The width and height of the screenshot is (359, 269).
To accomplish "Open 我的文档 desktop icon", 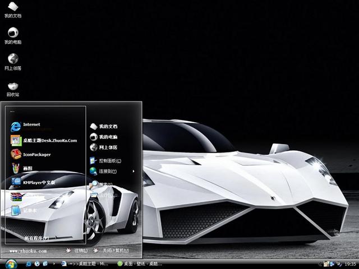I will click(12, 10).
